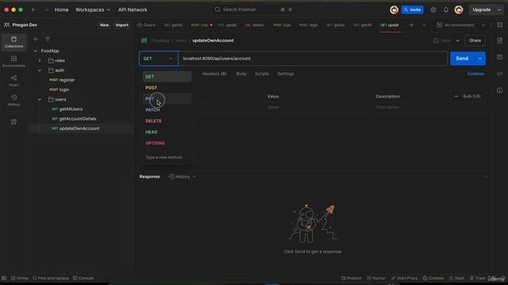This screenshot has width=508, height=285.
Task: Open the settings gear icon
Action: coord(433,9)
